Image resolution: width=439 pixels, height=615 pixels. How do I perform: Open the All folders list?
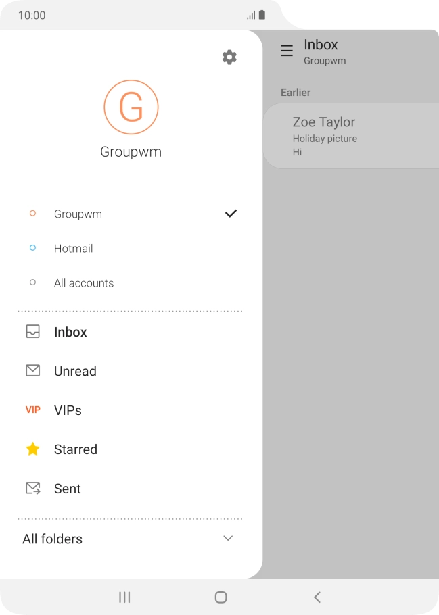53,539
